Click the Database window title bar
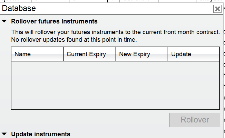Viewport: 225px width, 138px height. [104, 9]
